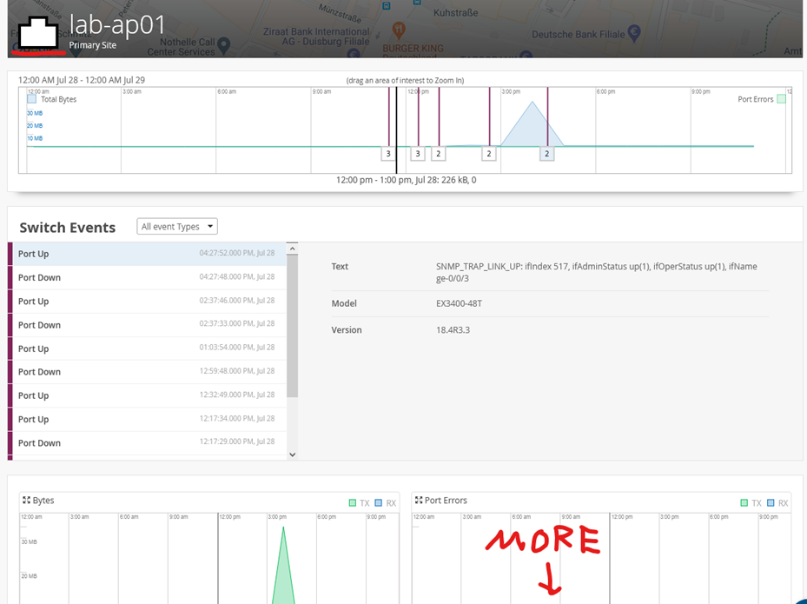The width and height of the screenshot is (807, 604).
Task: Click the event badge labeled 3 on the timeline
Action: [387, 153]
